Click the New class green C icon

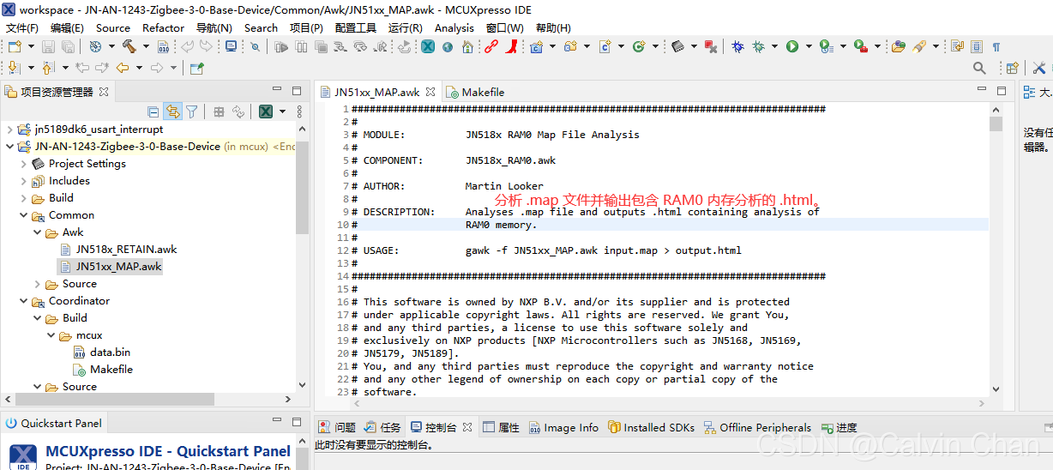pyautogui.click(x=639, y=46)
